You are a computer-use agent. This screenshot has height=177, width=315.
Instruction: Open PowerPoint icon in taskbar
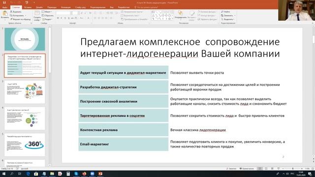tap(100, 174)
